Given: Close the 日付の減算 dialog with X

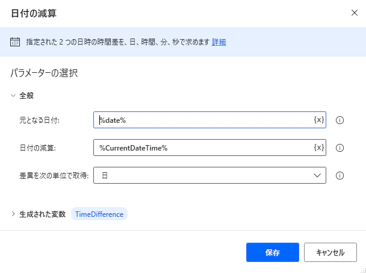Looking at the screenshot, I should [355, 13].
